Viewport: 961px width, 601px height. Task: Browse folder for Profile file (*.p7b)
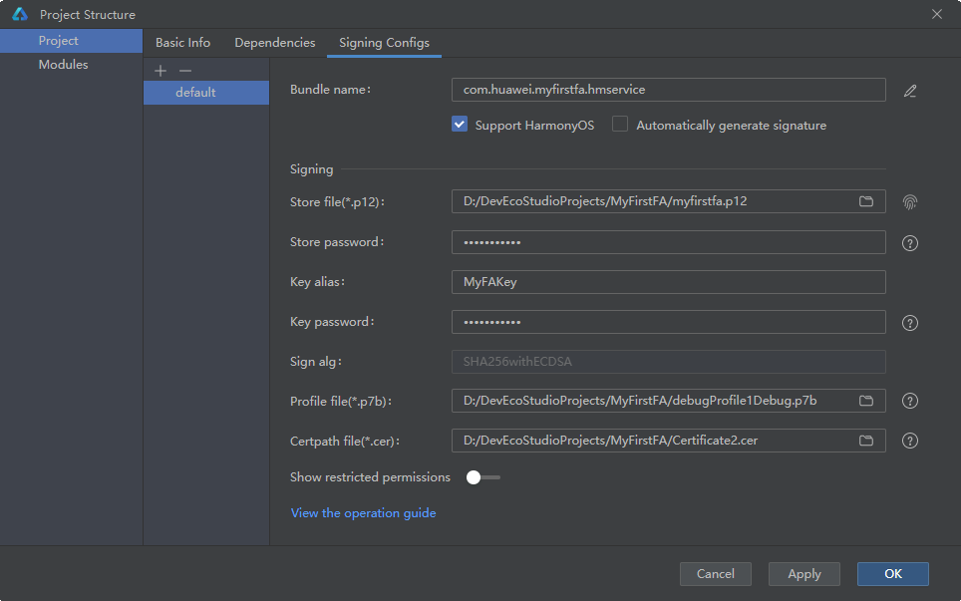[866, 400]
